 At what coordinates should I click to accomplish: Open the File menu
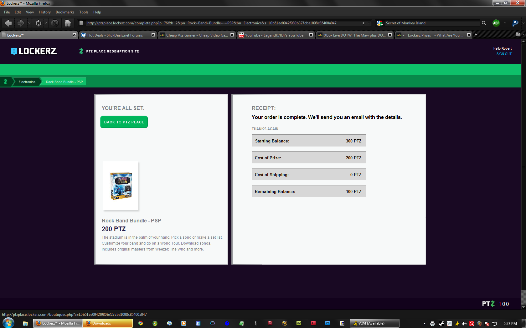click(x=7, y=12)
